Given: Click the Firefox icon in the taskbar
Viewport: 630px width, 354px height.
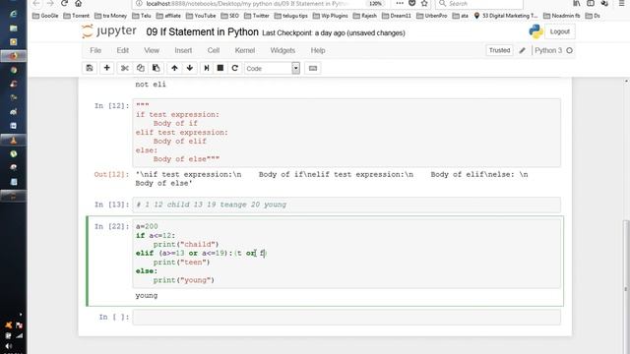Looking at the screenshot, I should [x=13, y=56].
